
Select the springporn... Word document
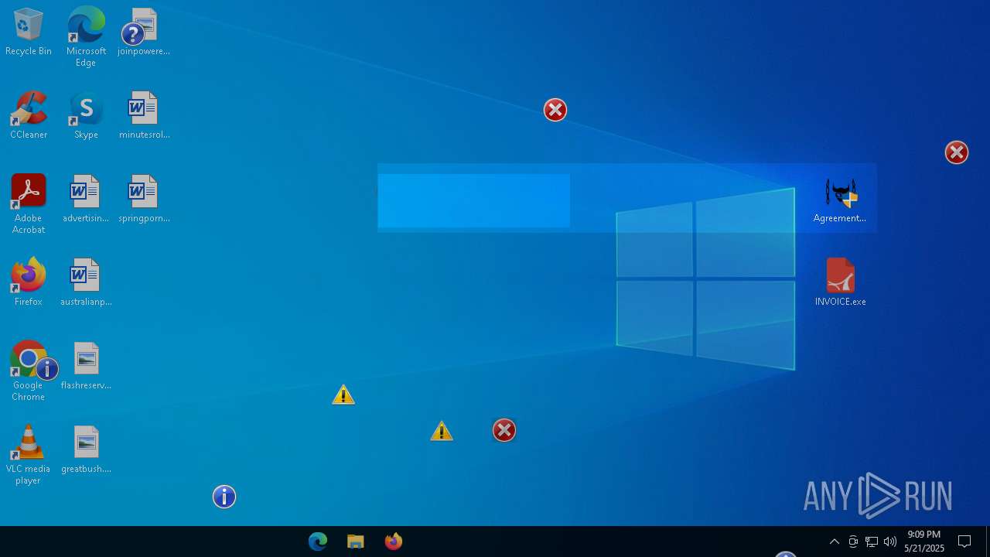click(144, 200)
